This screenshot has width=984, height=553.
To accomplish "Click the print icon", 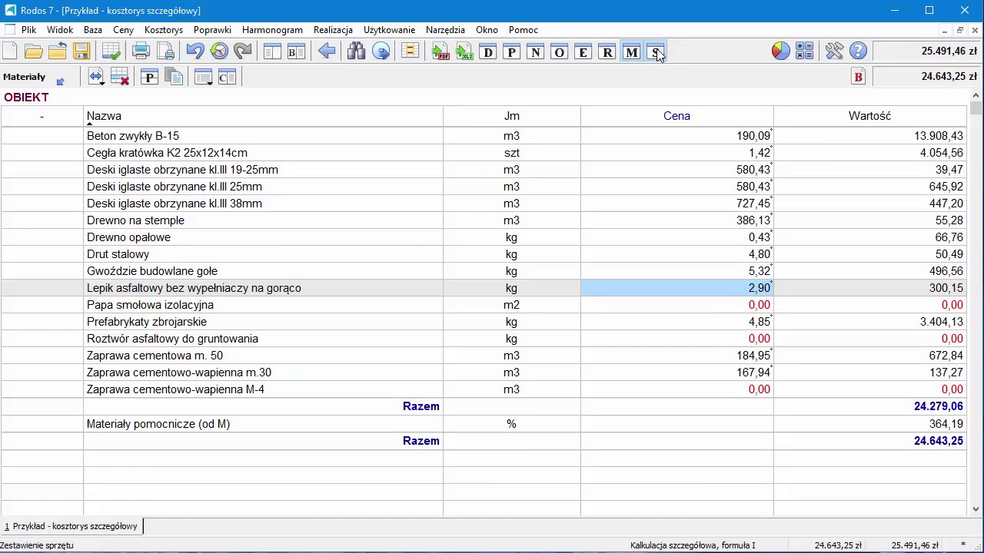I will (141, 51).
